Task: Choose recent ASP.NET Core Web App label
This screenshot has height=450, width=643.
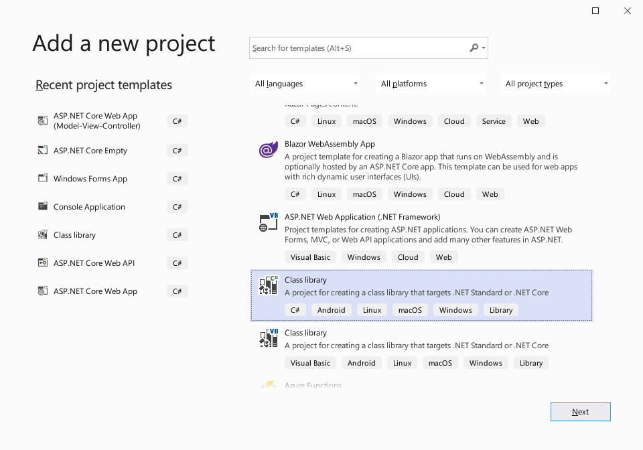Action: 95,291
